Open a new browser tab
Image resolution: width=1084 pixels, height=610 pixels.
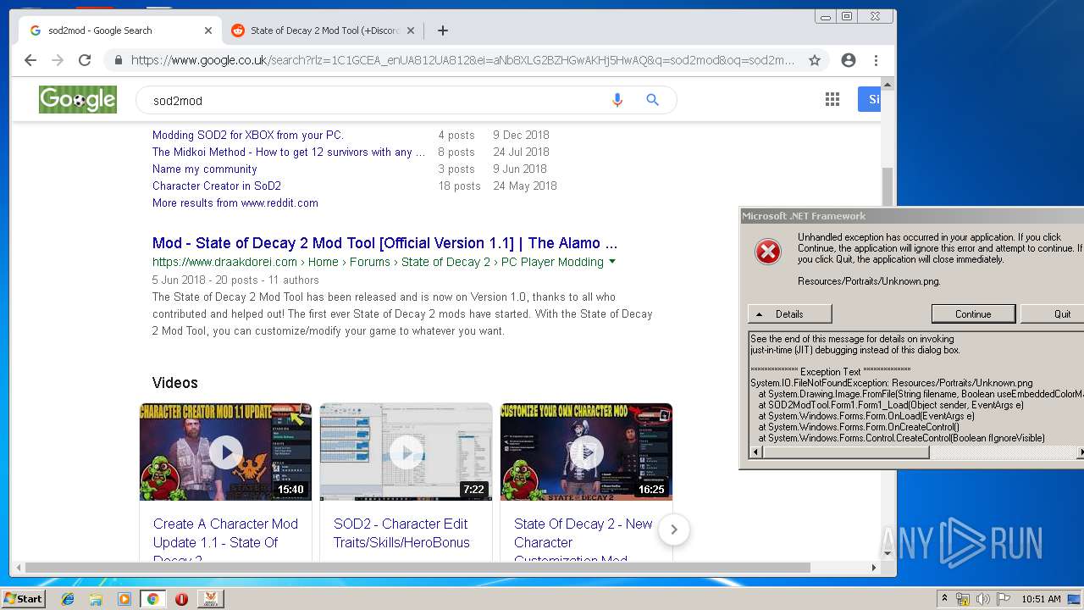pyautogui.click(x=442, y=30)
